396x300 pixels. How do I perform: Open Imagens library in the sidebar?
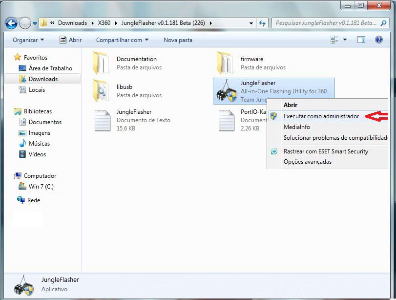click(40, 133)
